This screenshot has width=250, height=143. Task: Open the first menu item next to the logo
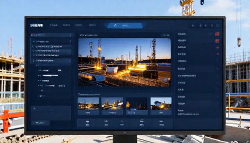click(54, 25)
